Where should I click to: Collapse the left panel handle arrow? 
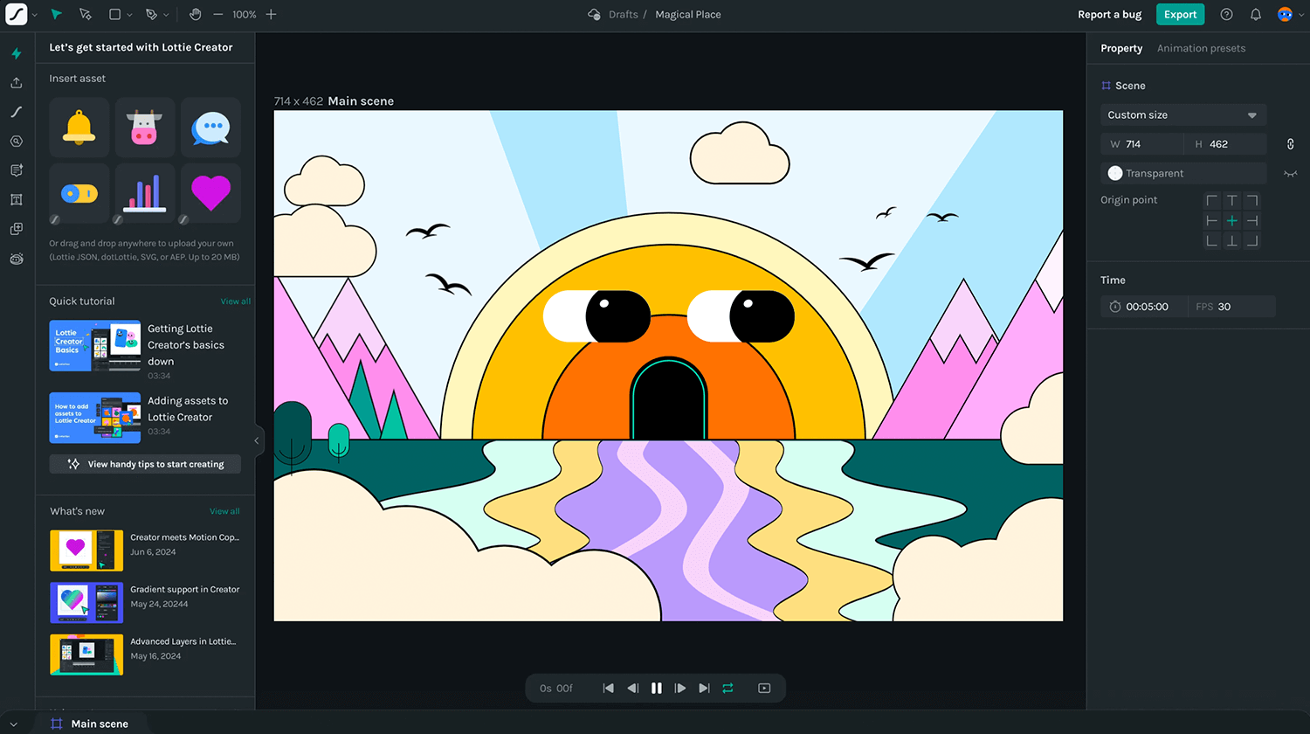click(x=257, y=440)
